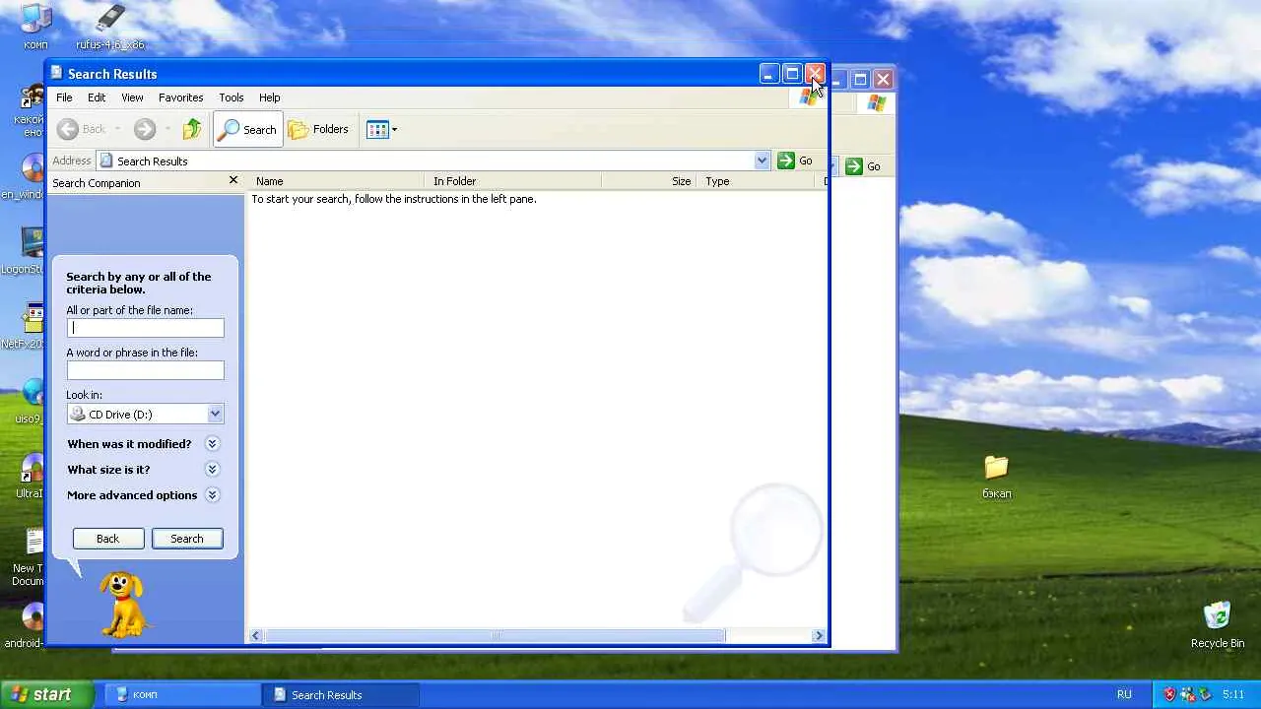Click the Safely Remove Hardware tray icon
The height and width of the screenshot is (709, 1261).
pos(1205,694)
